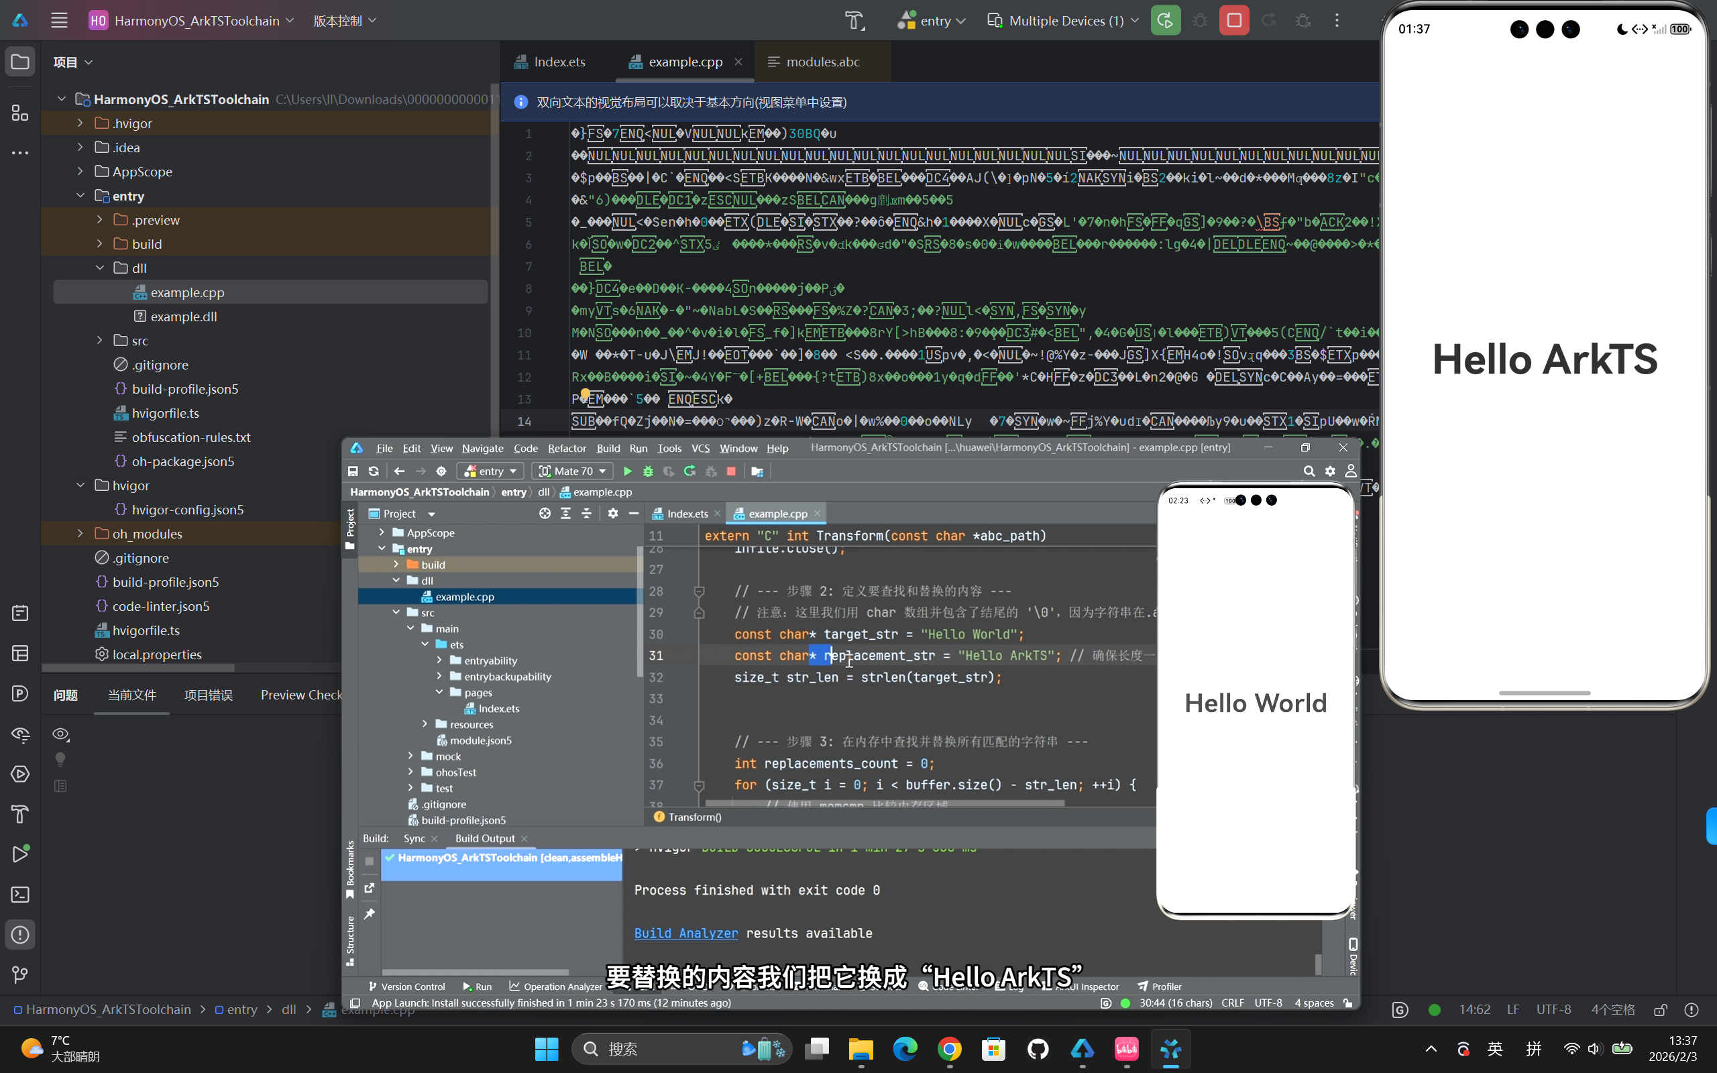The width and height of the screenshot is (1717, 1073).
Task: Open the Terminal tool window from left sidebar
Action: coord(20,894)
